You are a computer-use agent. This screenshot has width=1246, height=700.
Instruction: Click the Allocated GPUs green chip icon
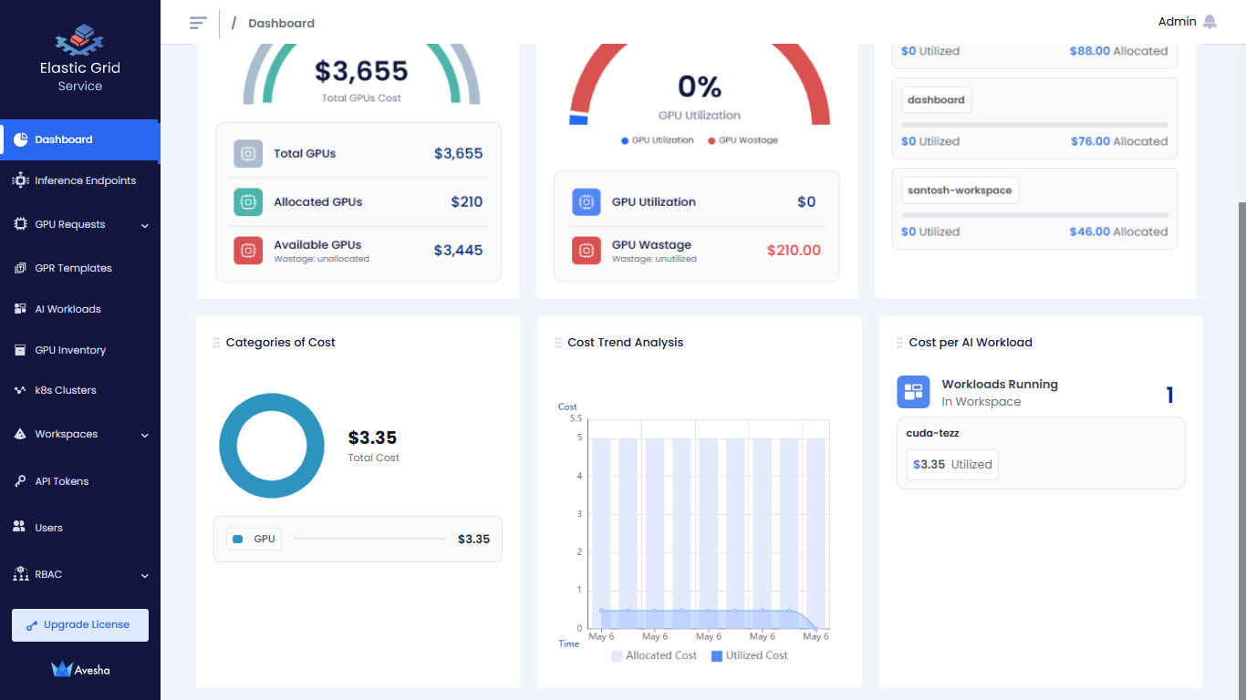pos(248,202)
